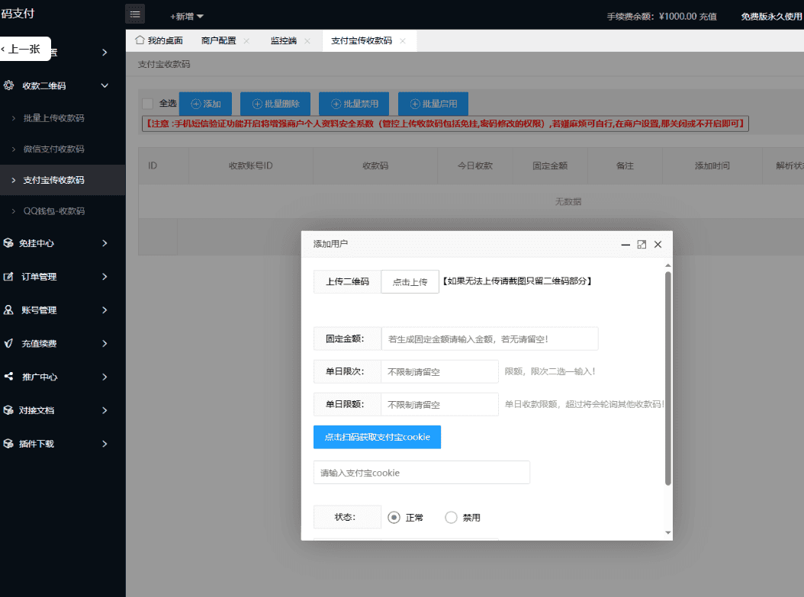
Task: Select the 正常 status radio button
Action: click(394, 518)
